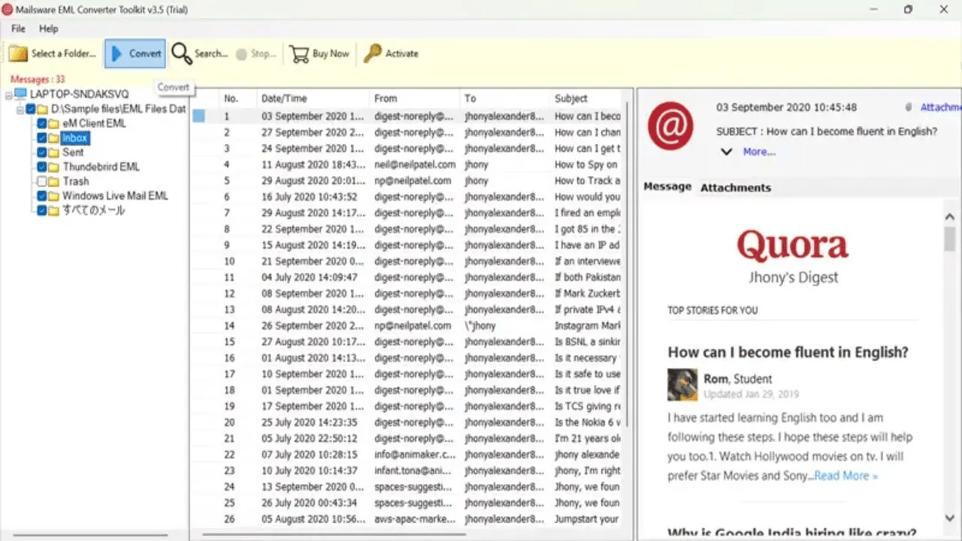The width and height of the screenshot is (962, 541).
Task: Click the Read More » link
Action: (846, 476)
